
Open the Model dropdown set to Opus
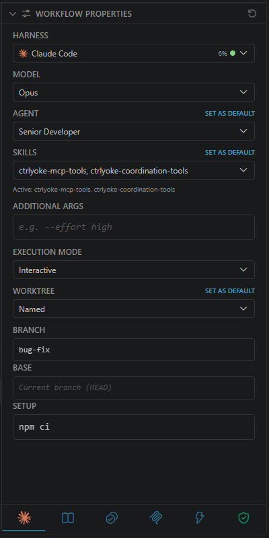134,92
